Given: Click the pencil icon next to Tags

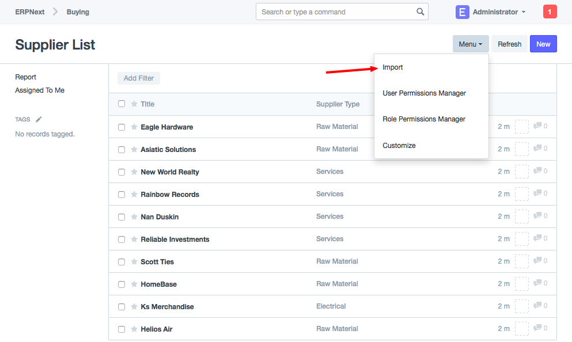Looking at the screenshot, I should 39,120.
